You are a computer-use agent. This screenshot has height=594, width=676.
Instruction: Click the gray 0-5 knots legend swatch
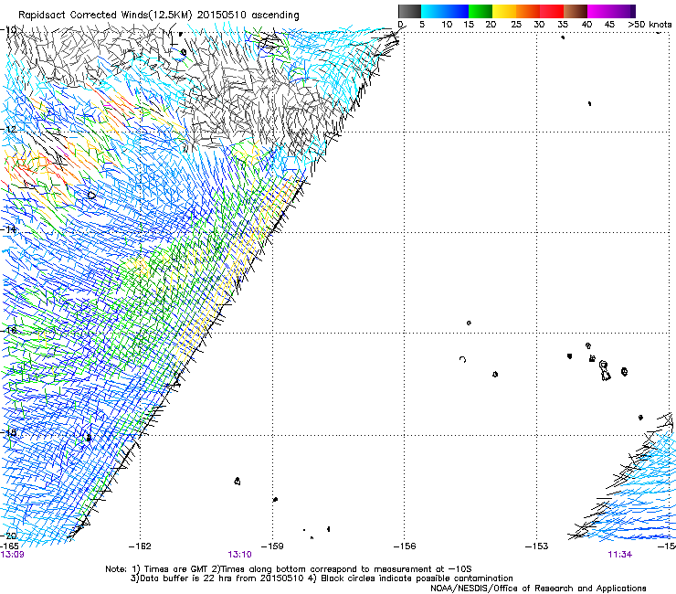point(409,11)
